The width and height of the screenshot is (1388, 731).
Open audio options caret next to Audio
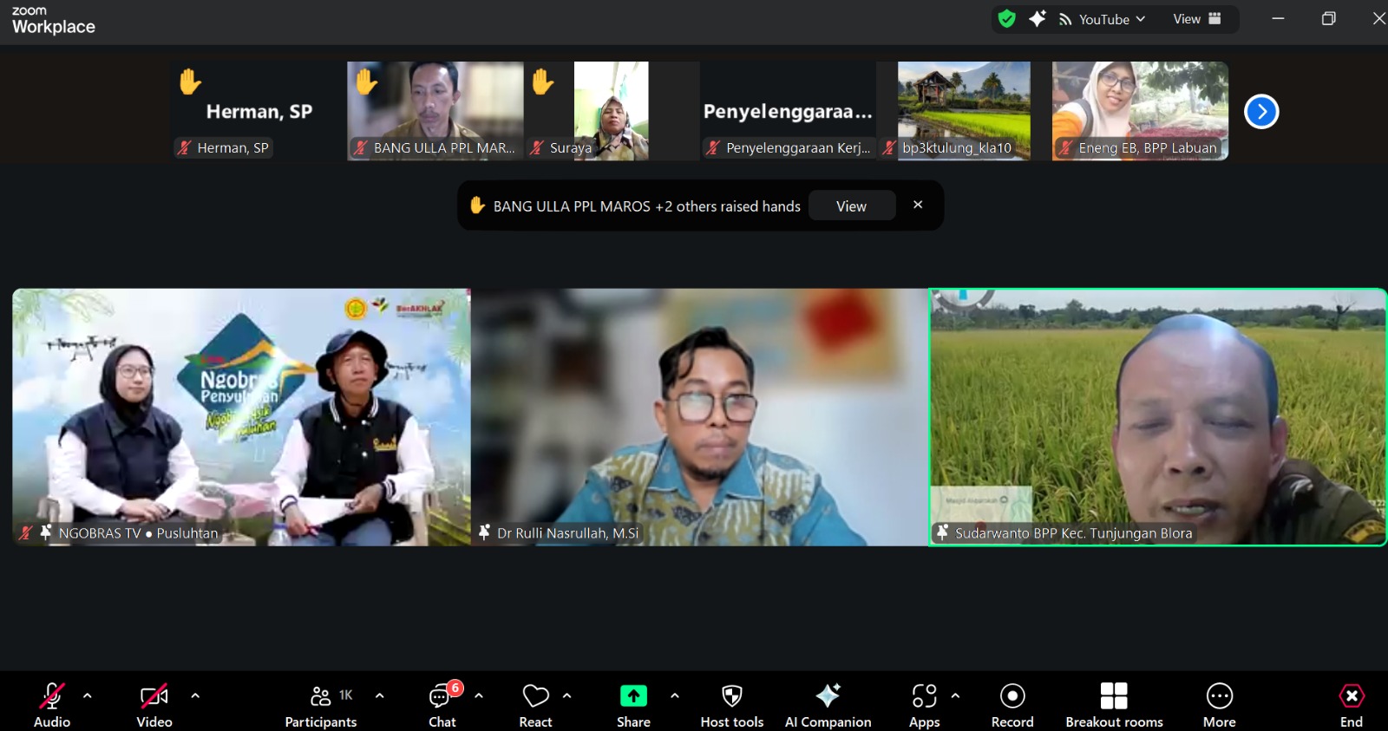88,695
